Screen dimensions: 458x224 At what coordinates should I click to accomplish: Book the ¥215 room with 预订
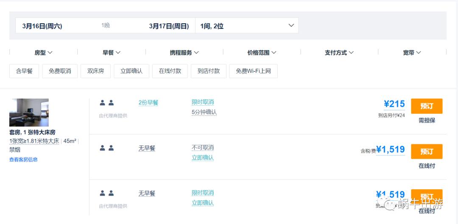click(x=427, y=106)
